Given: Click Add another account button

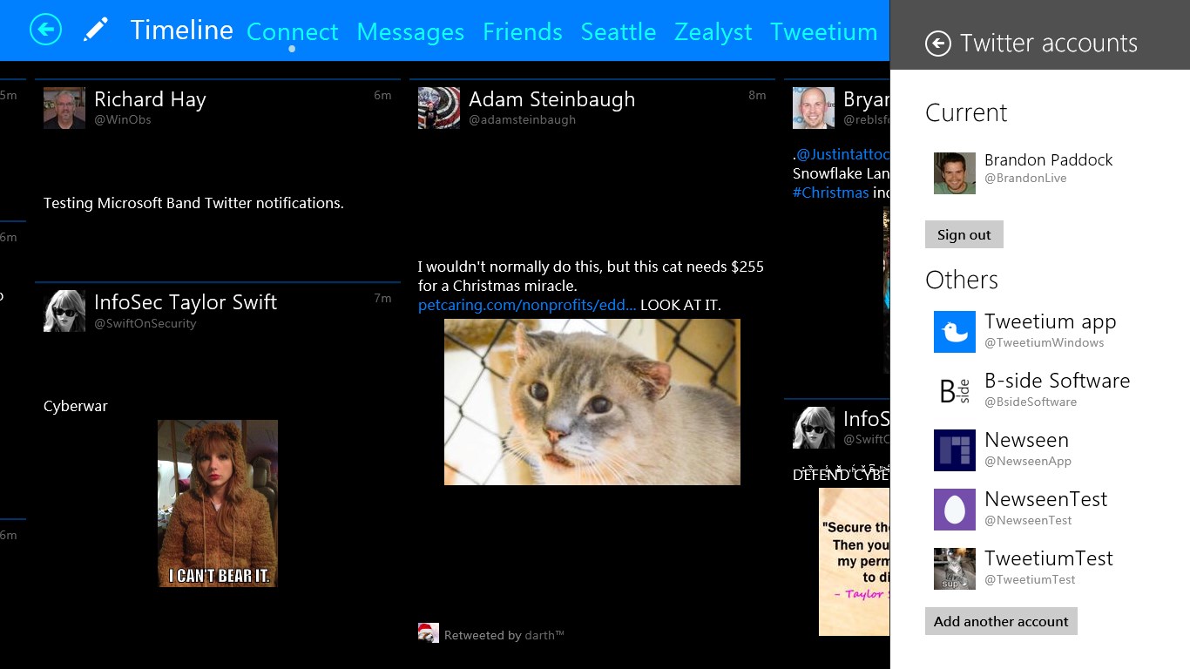Looking at the screenshot, I should 1001,621.
